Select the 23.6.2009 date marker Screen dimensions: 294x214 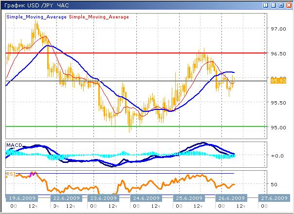coord(101,198)
